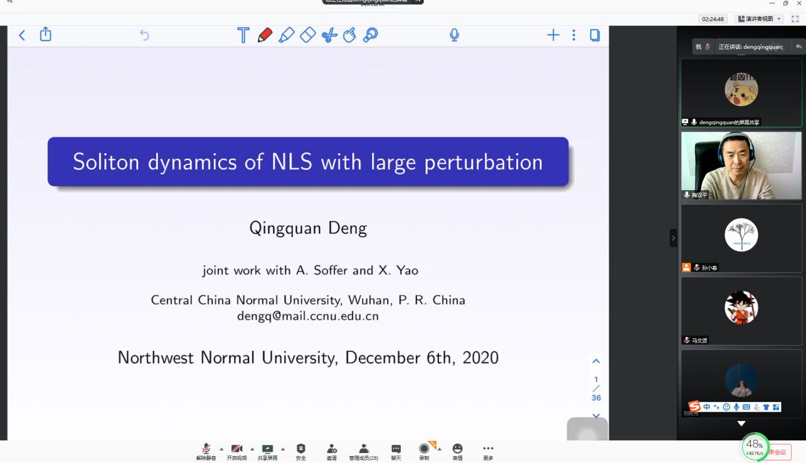Click the share/export icon in top toolbar

tap(46, 35)
